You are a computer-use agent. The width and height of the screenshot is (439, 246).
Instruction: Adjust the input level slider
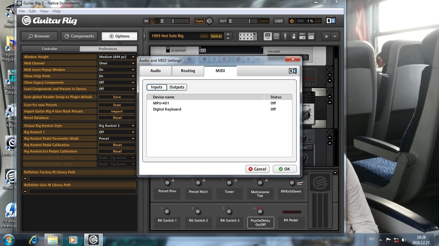(x=173, y=21)
